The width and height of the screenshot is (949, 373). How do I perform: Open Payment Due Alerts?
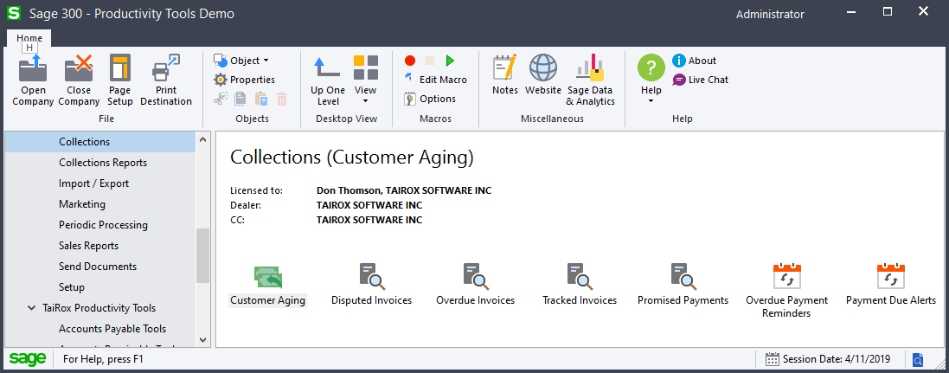[891, 285]
